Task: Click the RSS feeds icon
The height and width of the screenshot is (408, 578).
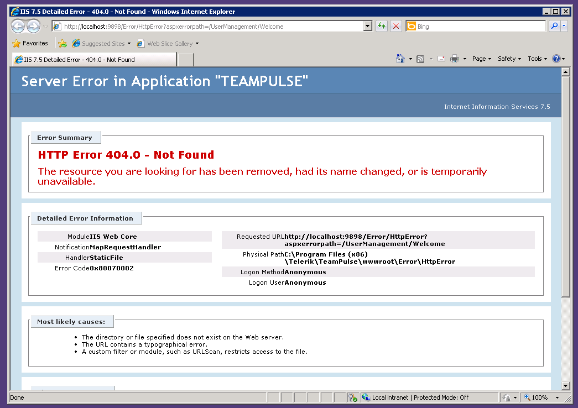Action: pyautogui.click(x=420, y=59)
